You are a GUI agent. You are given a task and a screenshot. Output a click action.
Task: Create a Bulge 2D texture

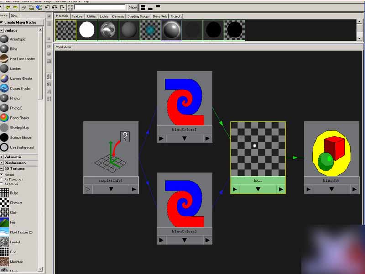coord(9,193)
